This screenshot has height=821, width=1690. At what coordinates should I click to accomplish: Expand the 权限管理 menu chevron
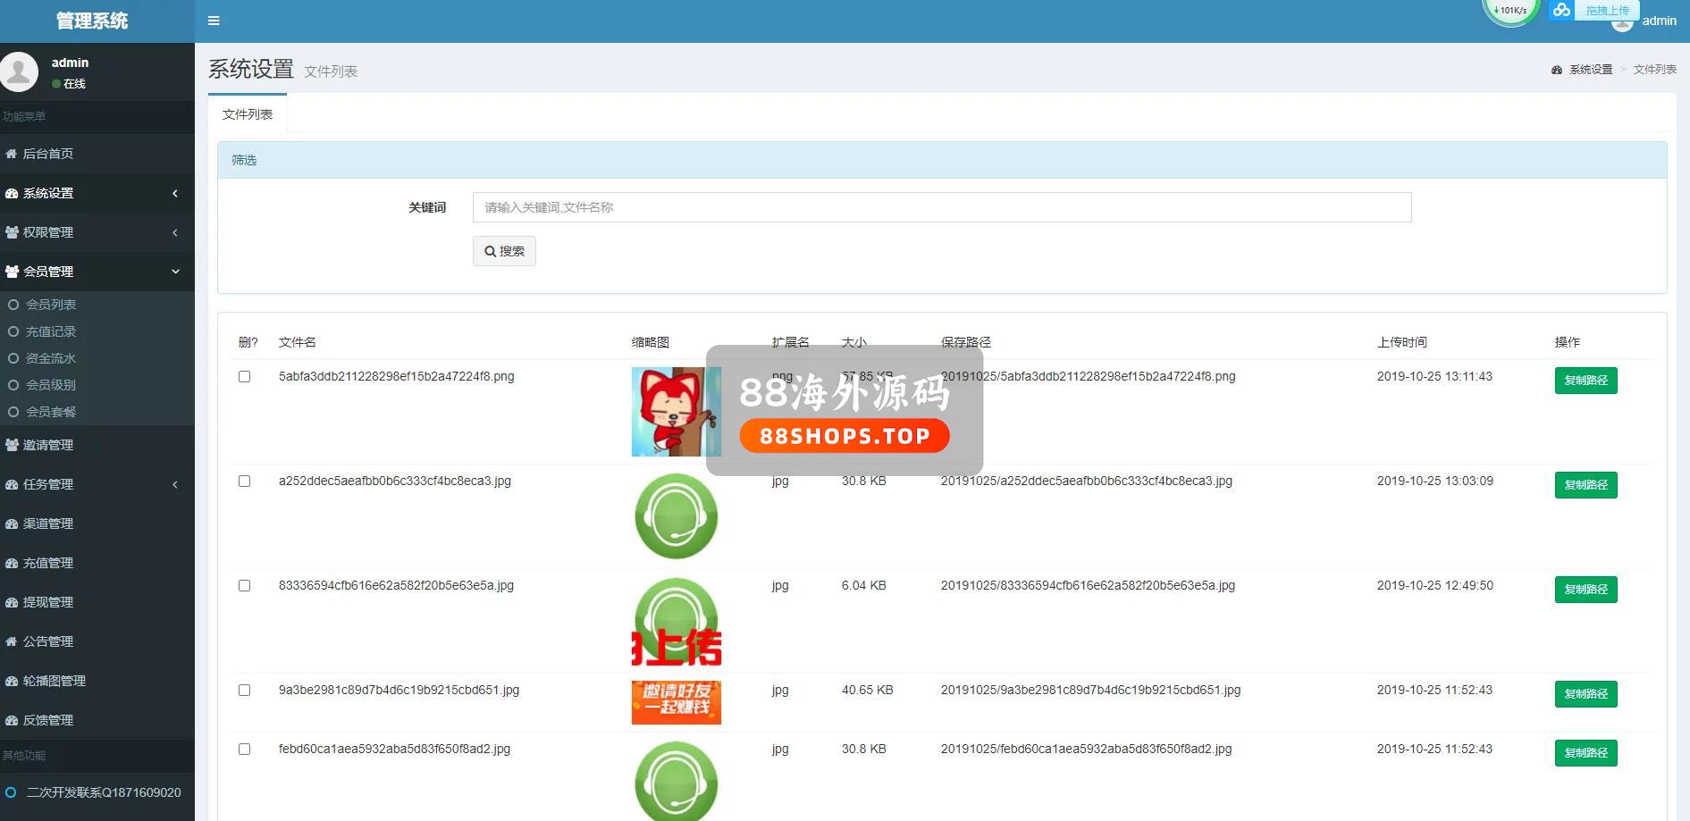[175, 232]
